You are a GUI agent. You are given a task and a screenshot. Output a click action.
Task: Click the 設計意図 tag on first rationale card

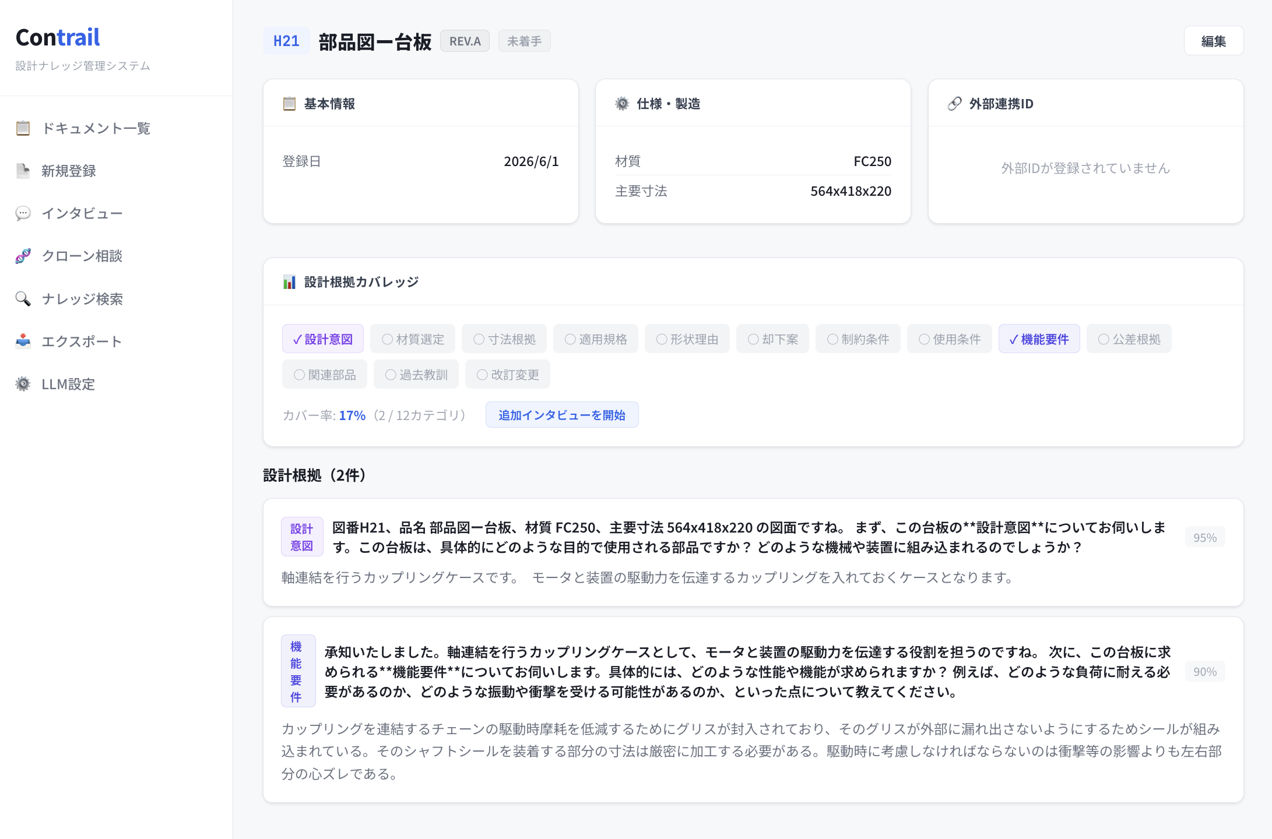(302, 537)
